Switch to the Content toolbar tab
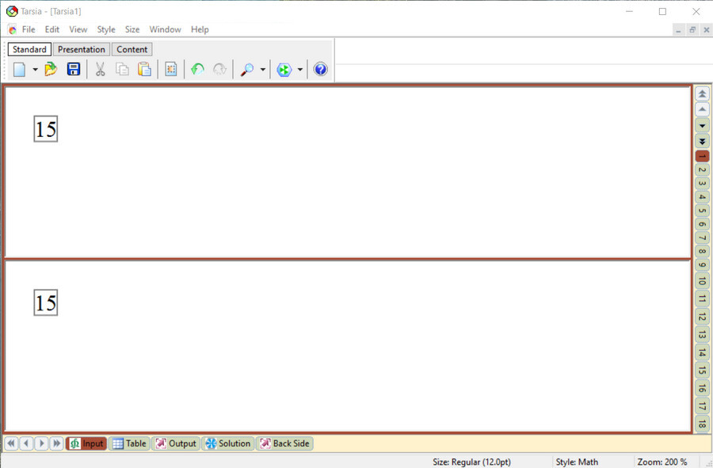 [132, 49]
